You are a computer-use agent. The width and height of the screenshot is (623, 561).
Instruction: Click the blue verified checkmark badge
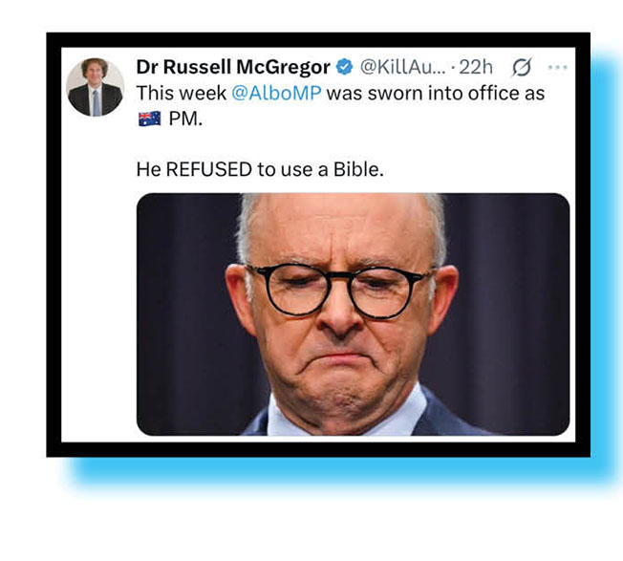pyautogui.click(x=345, y=67)
